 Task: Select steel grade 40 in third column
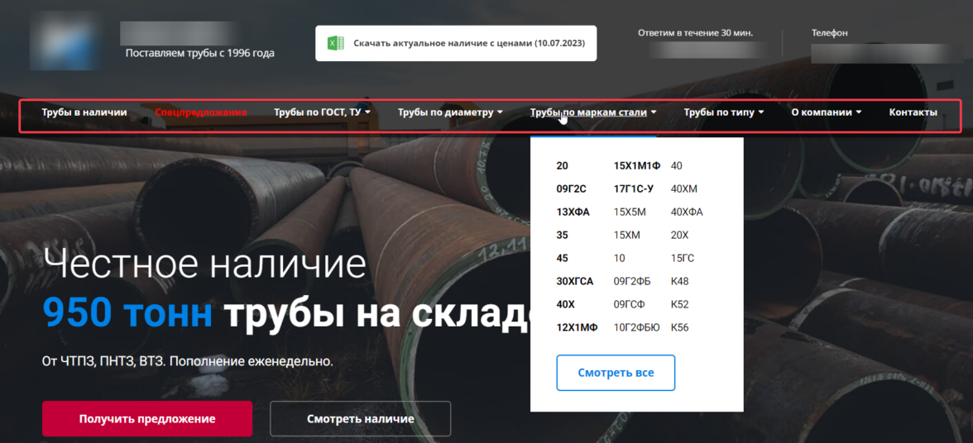(x=677, y=166)
